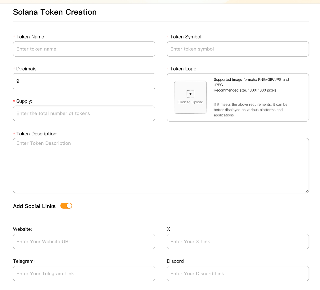Click the Token Logo label text
This screenshot has width=320, height=290.
pyautogui.click(x=184, y=69)
